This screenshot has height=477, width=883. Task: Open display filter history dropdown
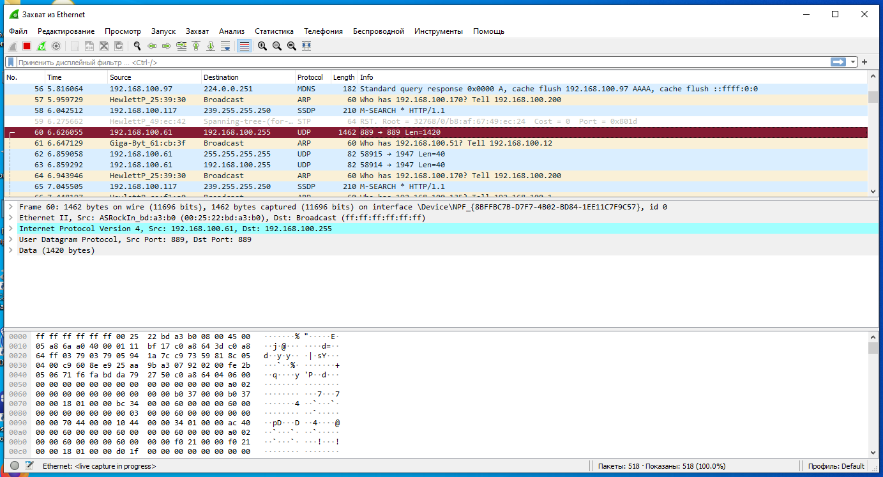coord(854,62)
